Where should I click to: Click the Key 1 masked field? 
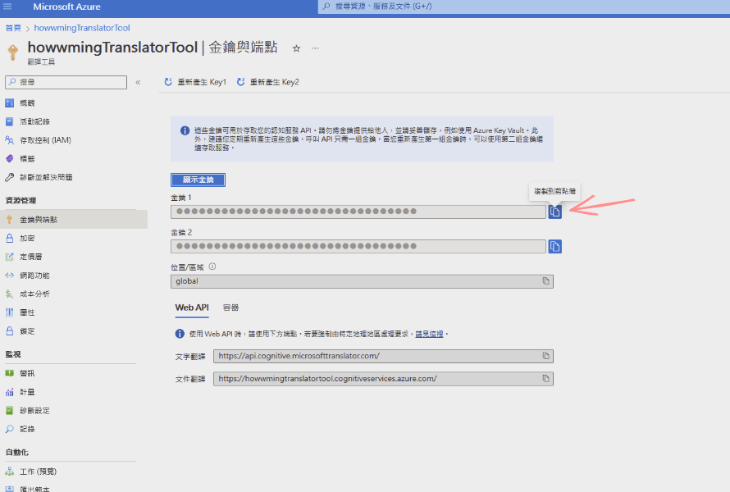(358, 212)
